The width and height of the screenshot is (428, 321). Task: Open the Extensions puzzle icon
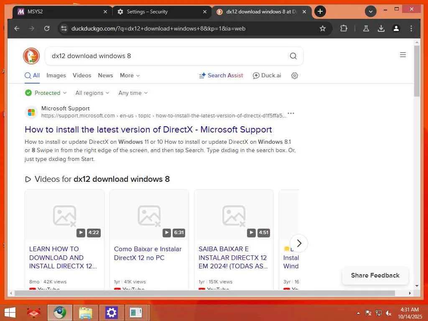(x=344, y=28)
